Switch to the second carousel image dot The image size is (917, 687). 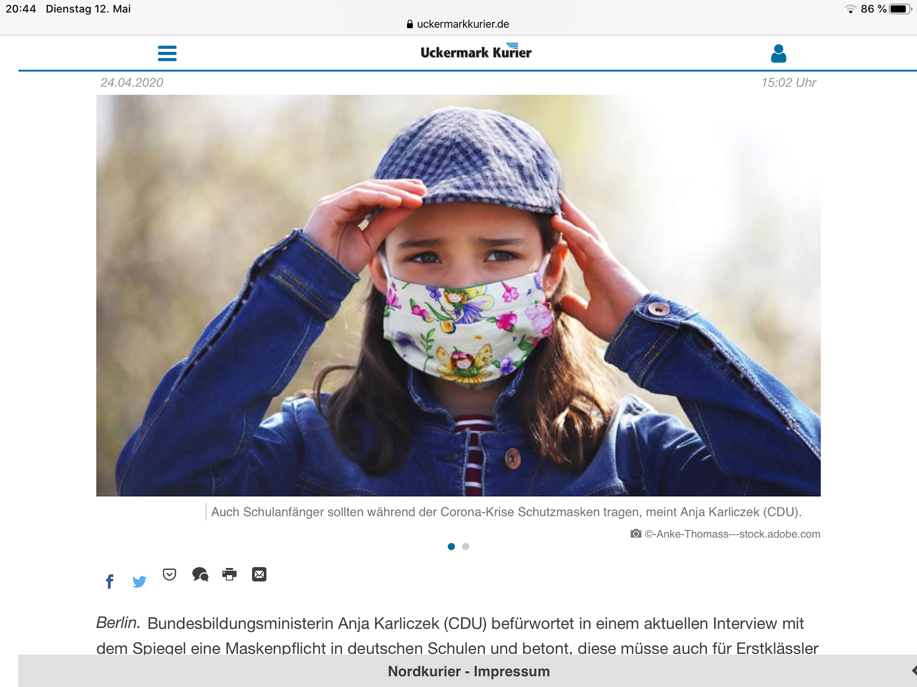click(466, 547)
